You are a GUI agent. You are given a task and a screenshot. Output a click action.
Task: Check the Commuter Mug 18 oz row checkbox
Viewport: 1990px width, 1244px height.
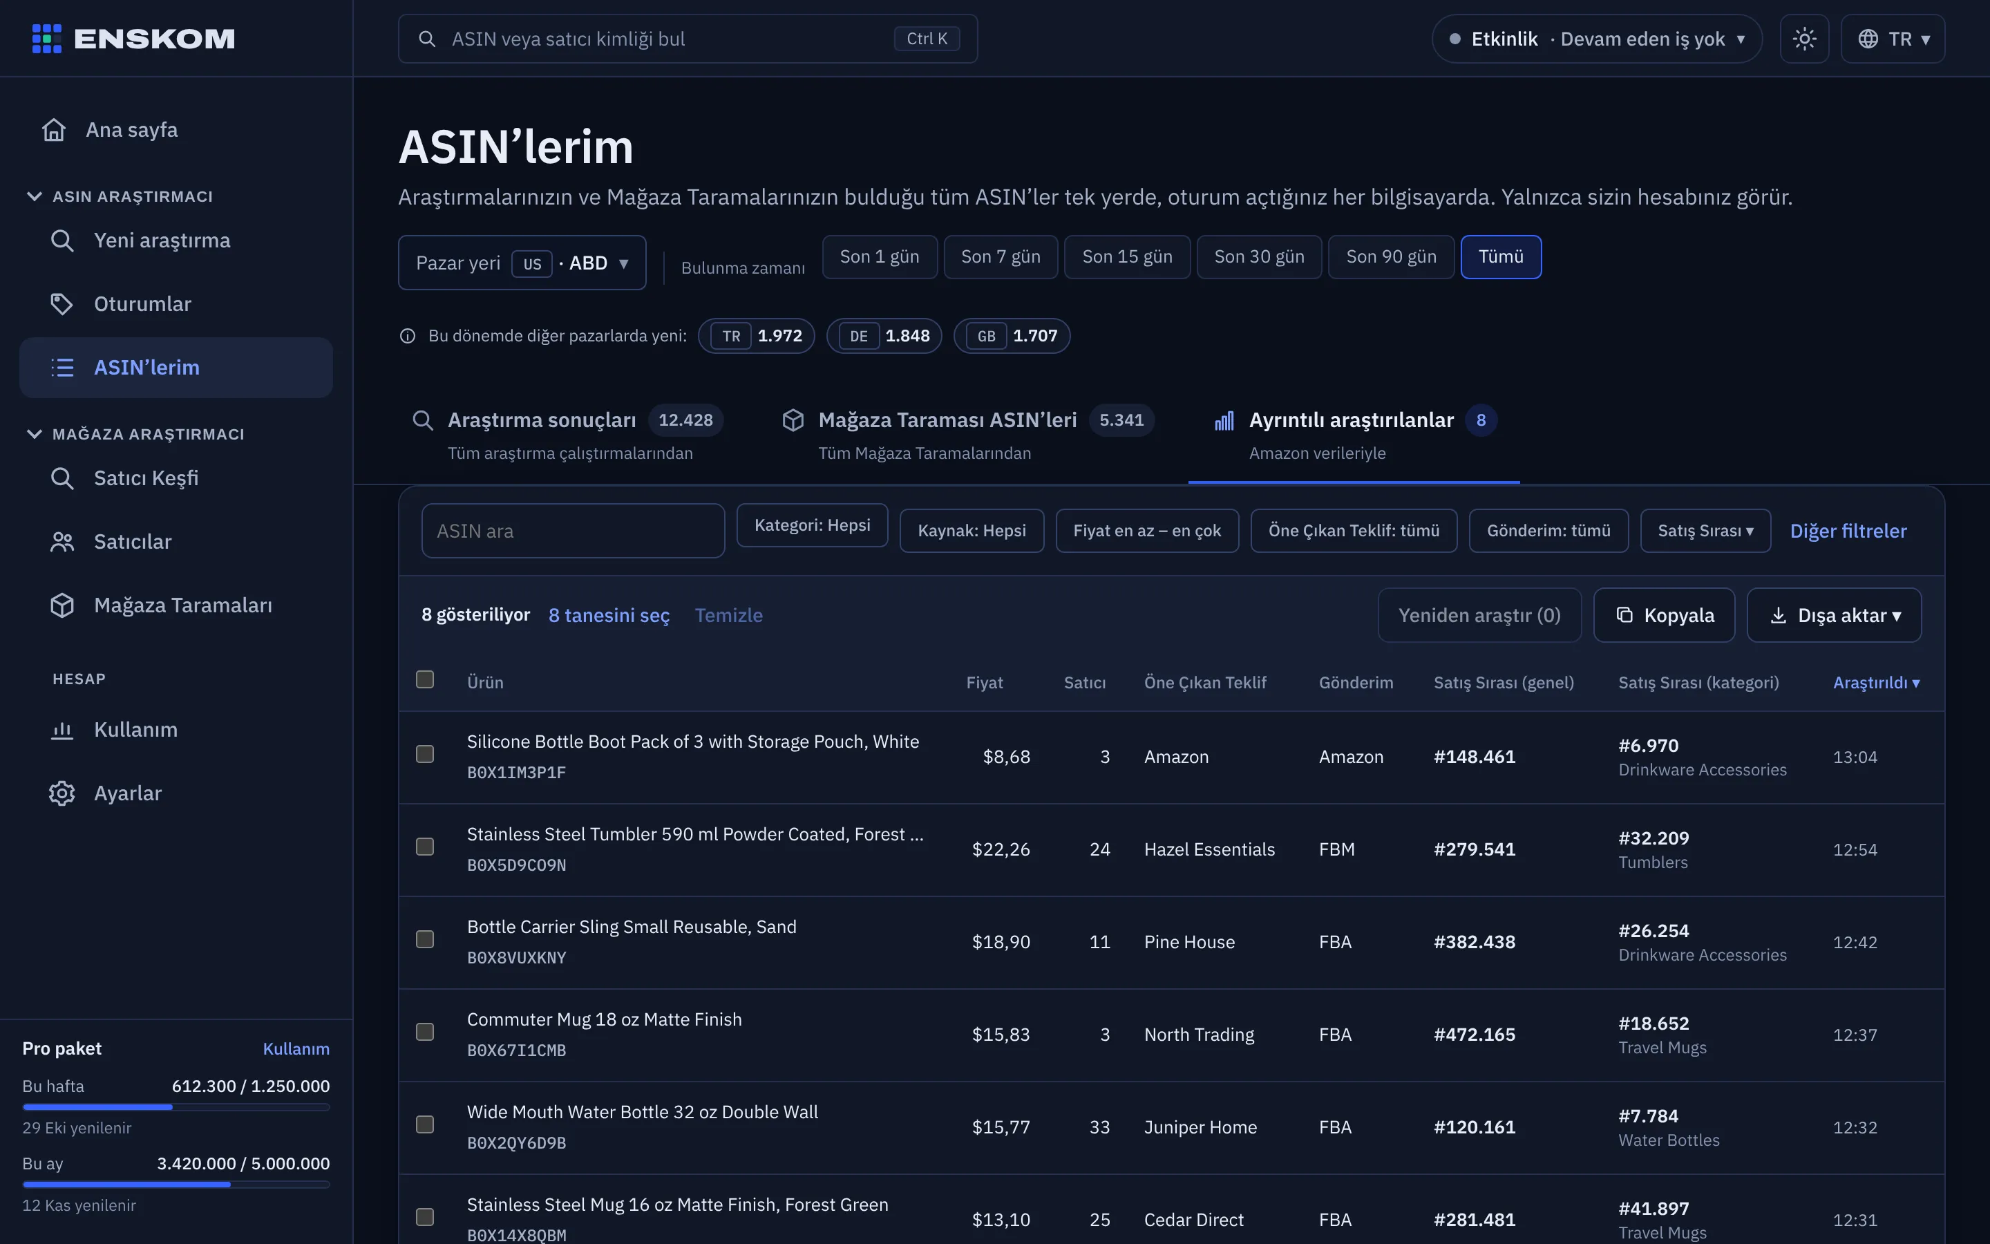click(425, 1032)
